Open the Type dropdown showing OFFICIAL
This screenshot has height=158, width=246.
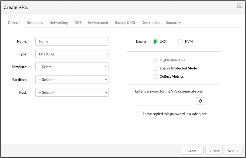point(72,54)
